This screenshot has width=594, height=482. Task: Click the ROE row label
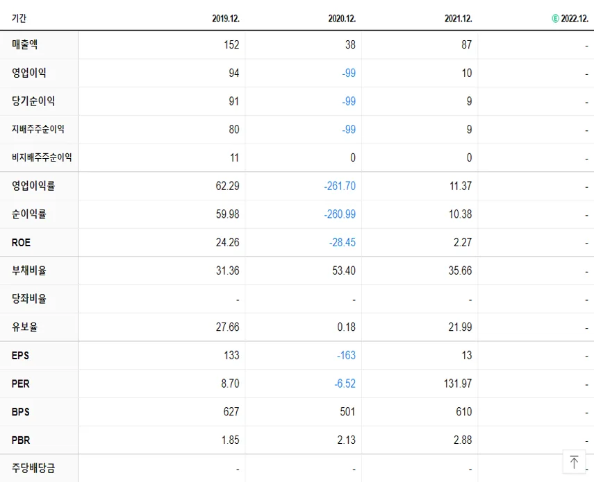[22, 242]
